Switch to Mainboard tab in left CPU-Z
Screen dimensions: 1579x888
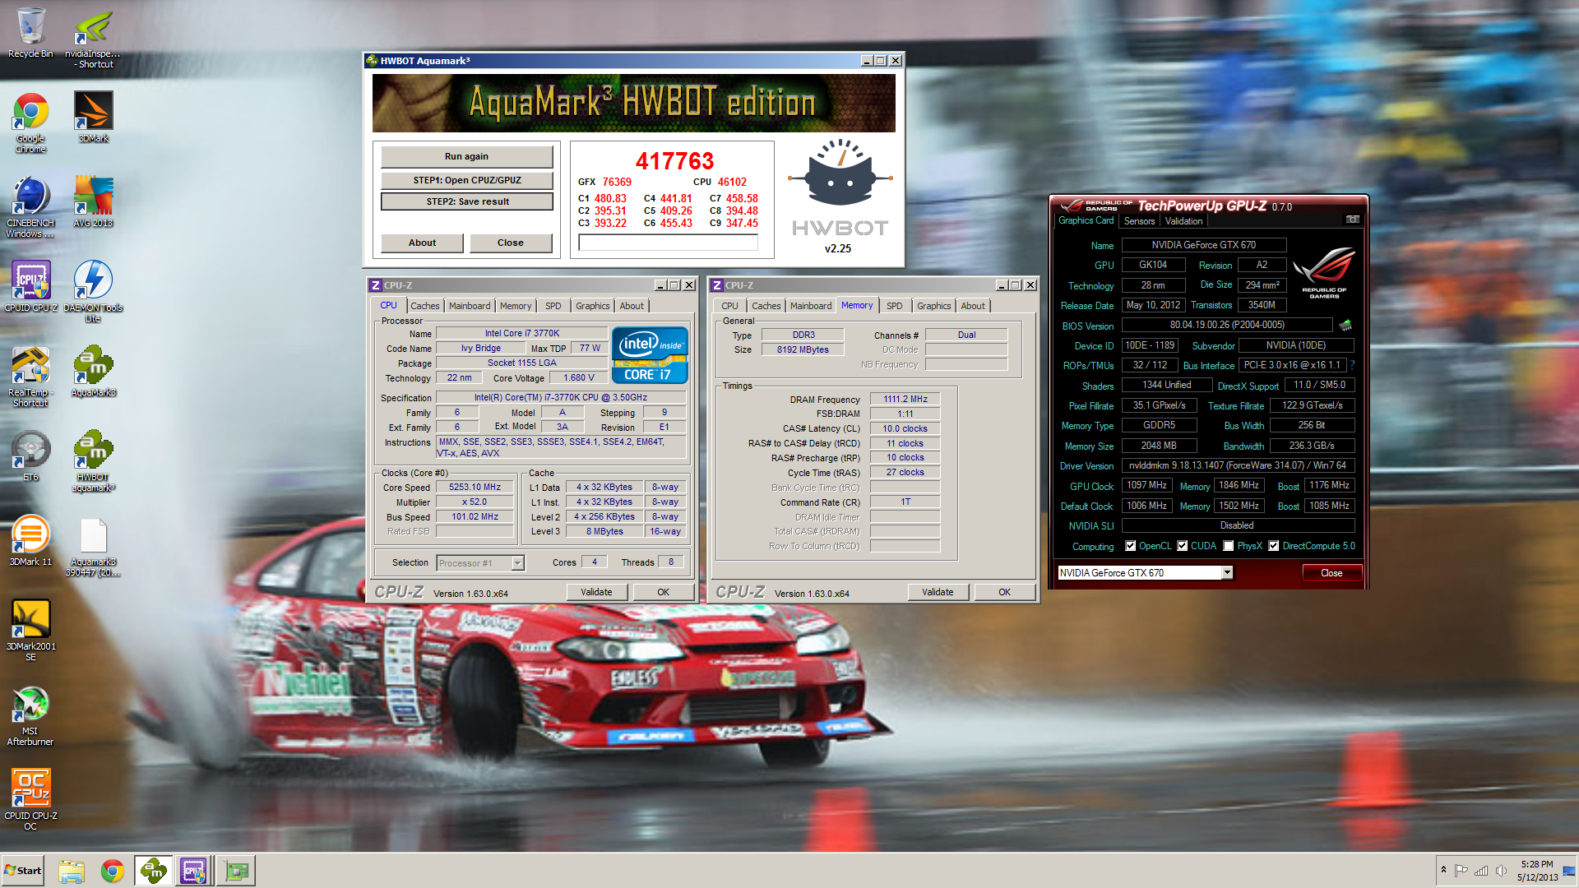tap(470, 306)
